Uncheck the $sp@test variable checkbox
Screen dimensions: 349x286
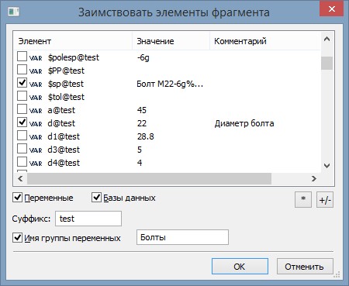(x=22, y=83)
